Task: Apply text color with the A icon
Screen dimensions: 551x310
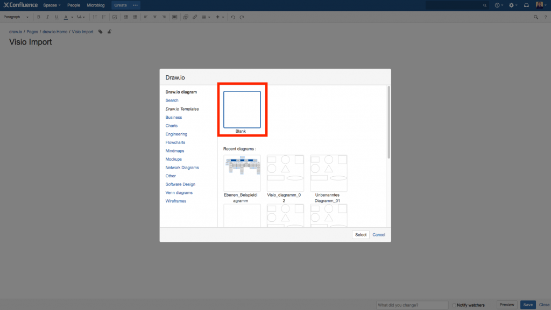Action: click(66, 17)
